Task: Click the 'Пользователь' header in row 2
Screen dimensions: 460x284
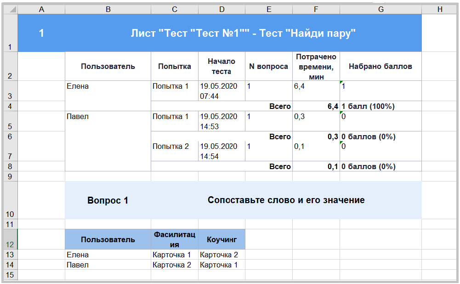Action: pos(108,66)
